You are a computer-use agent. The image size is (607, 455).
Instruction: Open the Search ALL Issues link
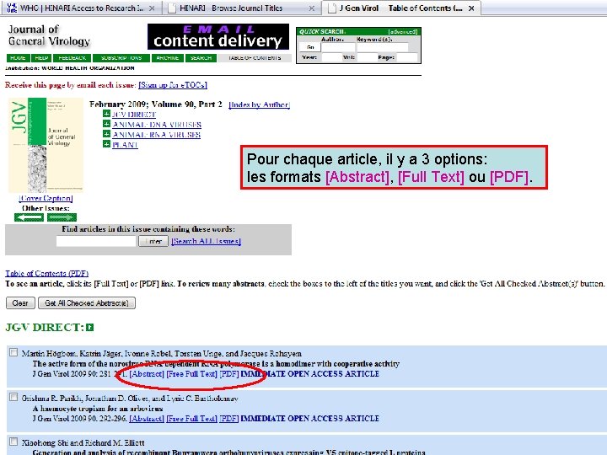[206, 241]
